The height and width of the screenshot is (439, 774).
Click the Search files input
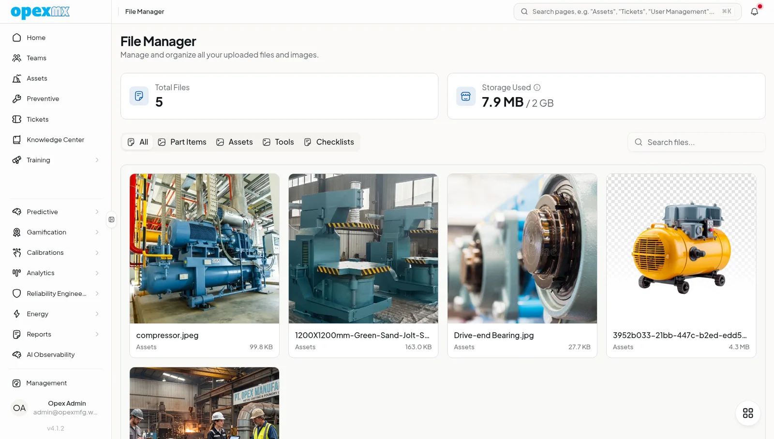[697, 142]
